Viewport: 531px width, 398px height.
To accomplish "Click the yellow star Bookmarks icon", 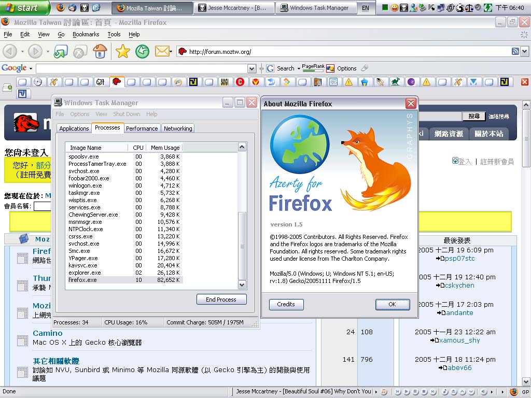I will [x=122, y=51].
